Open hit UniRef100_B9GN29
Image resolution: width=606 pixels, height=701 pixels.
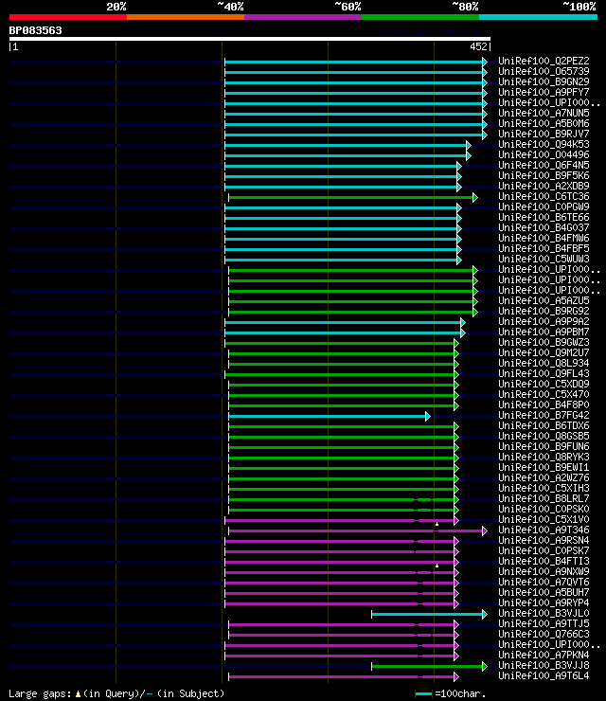pyautogui.click(x=544, y=81)
